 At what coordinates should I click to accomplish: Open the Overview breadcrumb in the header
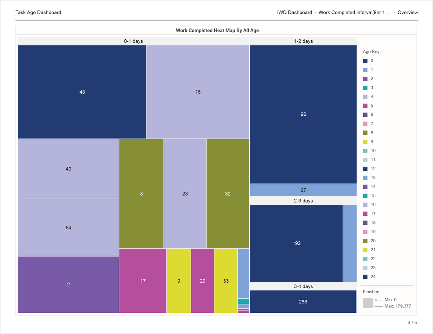pyautogui.click(x=408, y=13)
